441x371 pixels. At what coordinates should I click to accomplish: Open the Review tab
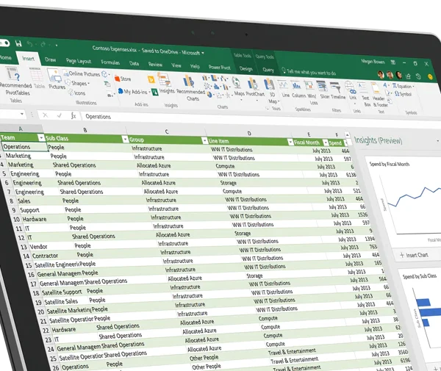[x=155, y=65]
